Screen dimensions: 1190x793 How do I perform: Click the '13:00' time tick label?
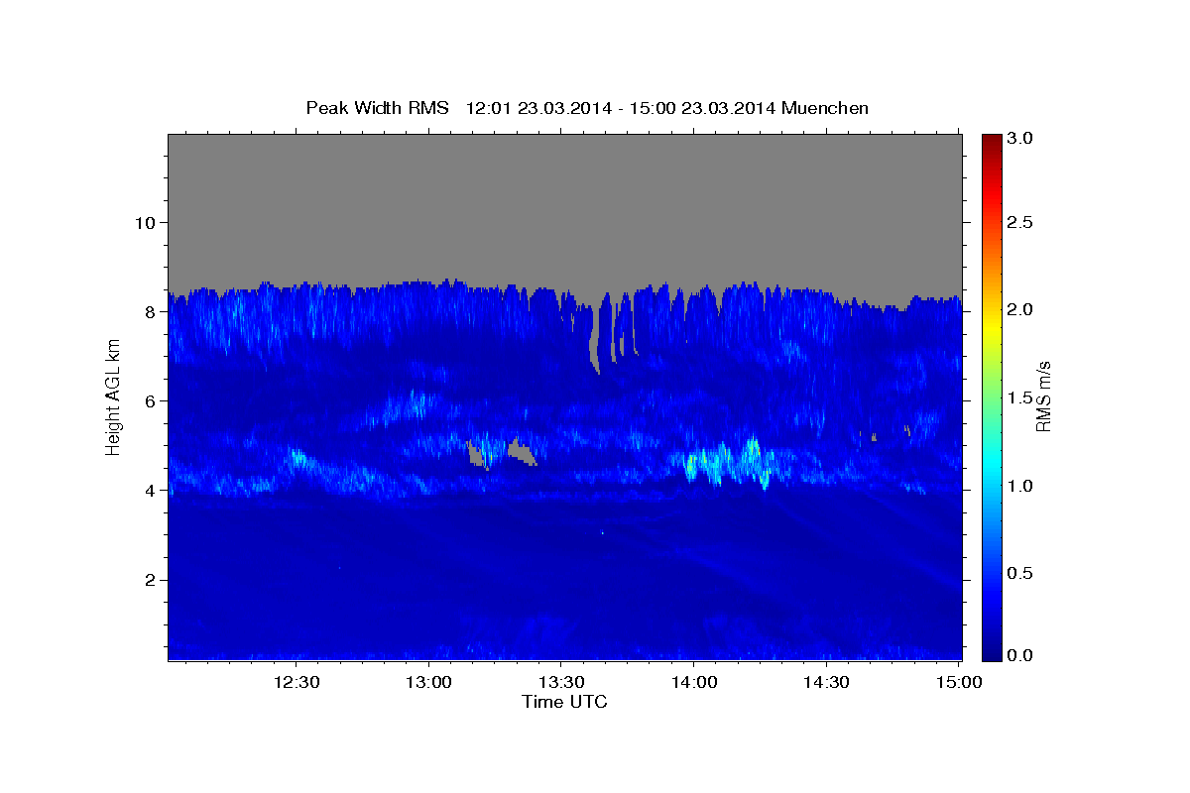point(429,683)
